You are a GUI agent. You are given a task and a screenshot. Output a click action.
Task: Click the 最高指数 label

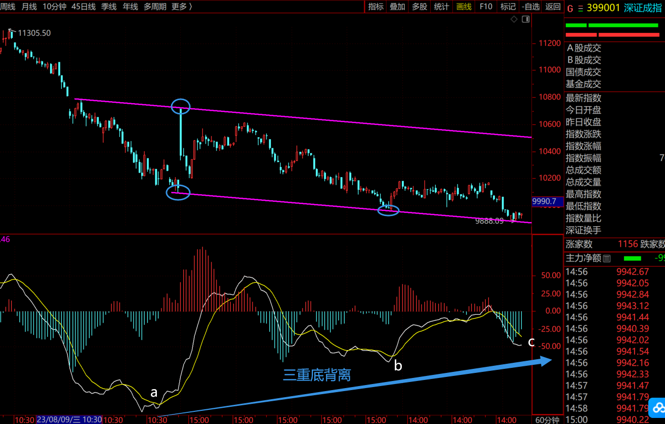click(584, 194)
